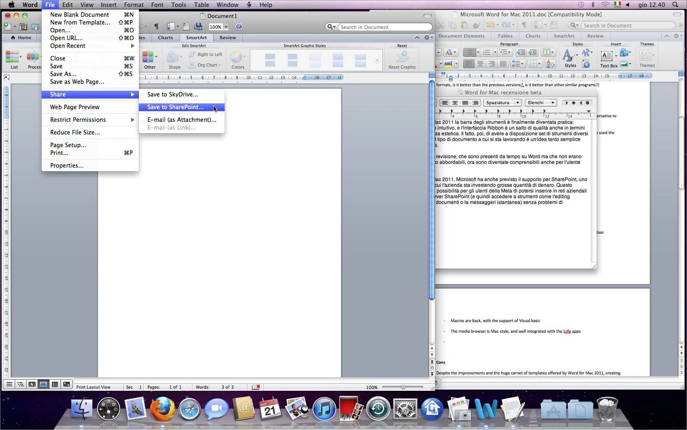The image size is (687, 430).
Task: Toggle justify text alignment in Paragraph group
Action: (503, 64)
